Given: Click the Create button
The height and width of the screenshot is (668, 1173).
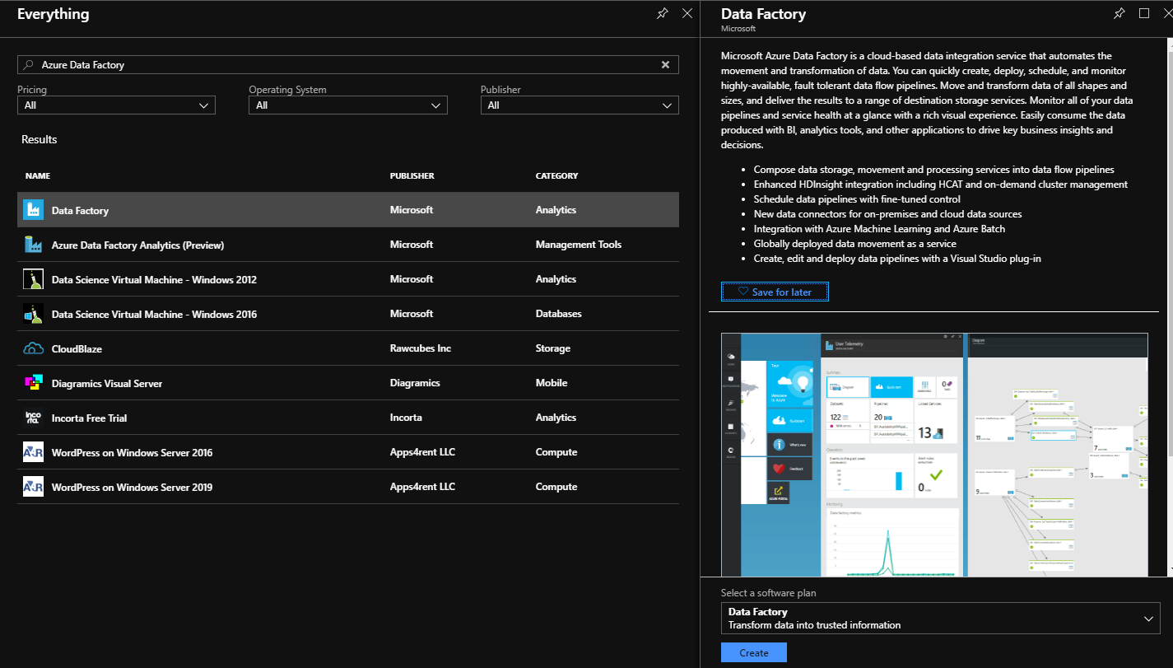Looking at the screenshot, I should click(x=754, y=652).
